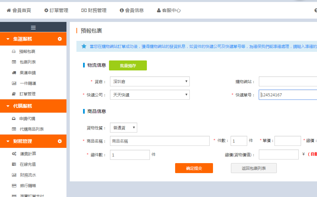Click the list icon beside 代購商品列表

pyautogui.click(x=14, y=129)
